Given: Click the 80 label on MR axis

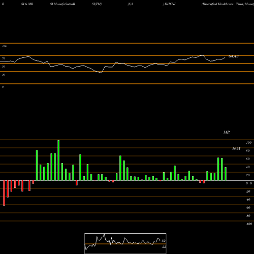Looking at the screenshot, I should (248, 151).
